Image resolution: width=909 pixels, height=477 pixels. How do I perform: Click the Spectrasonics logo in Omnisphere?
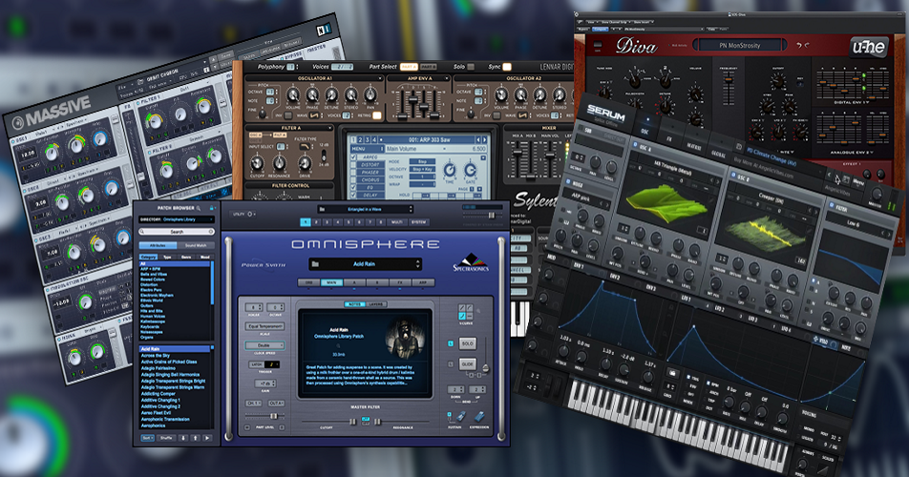[x=472, y=261]
